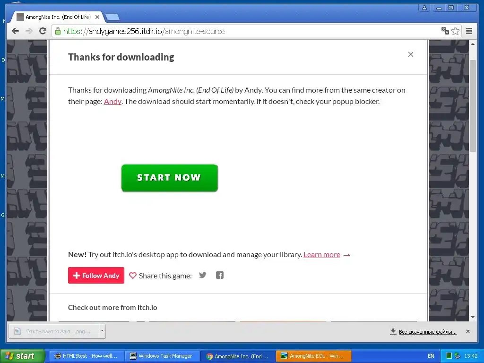Screen dimensions: 484x363
Task: Click the network tray icon beside the clock
Action: 457,356
